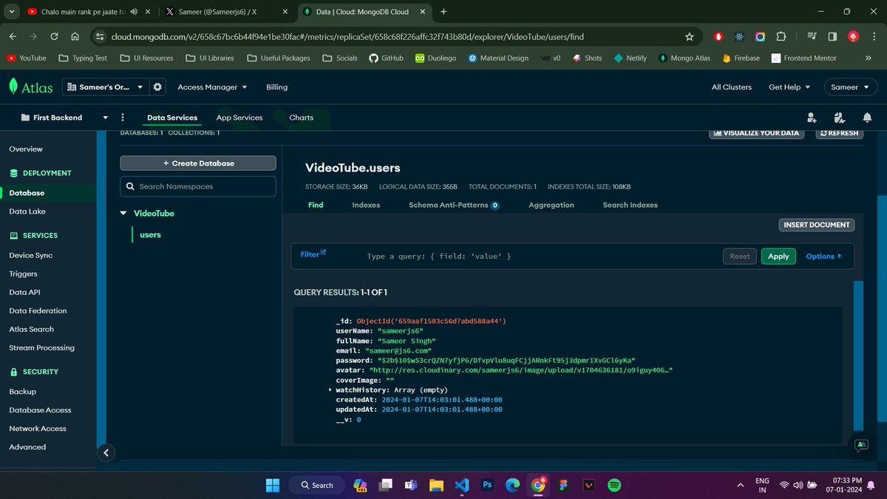Open Figma from the taskbar

coord(563,485)
